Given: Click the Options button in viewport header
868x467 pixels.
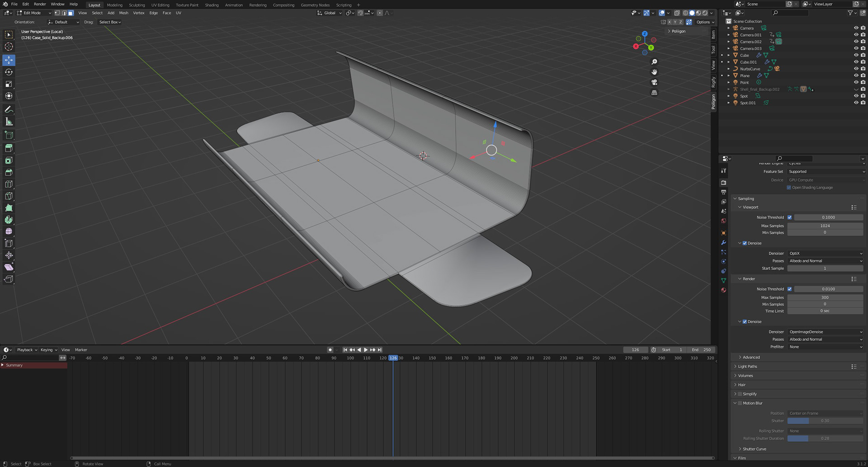Looking at the screenshot, I should point(705,22).
